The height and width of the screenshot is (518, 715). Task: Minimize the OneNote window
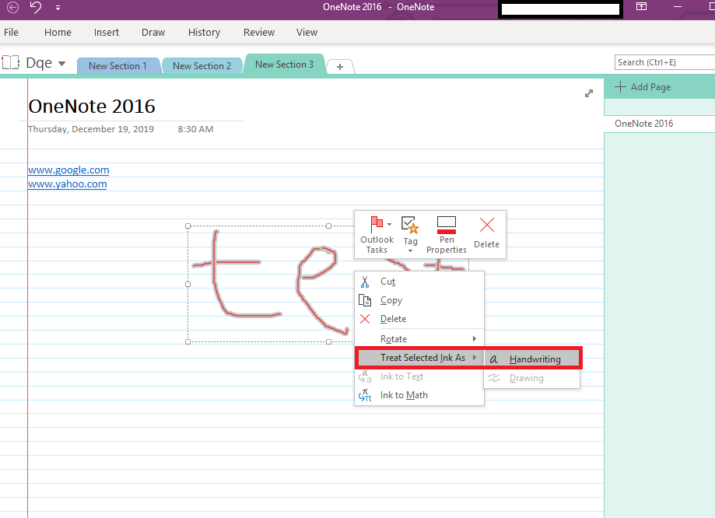(x=678, y=7)
